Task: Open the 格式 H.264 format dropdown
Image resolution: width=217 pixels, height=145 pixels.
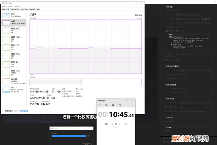Action: tap(187, 15)
